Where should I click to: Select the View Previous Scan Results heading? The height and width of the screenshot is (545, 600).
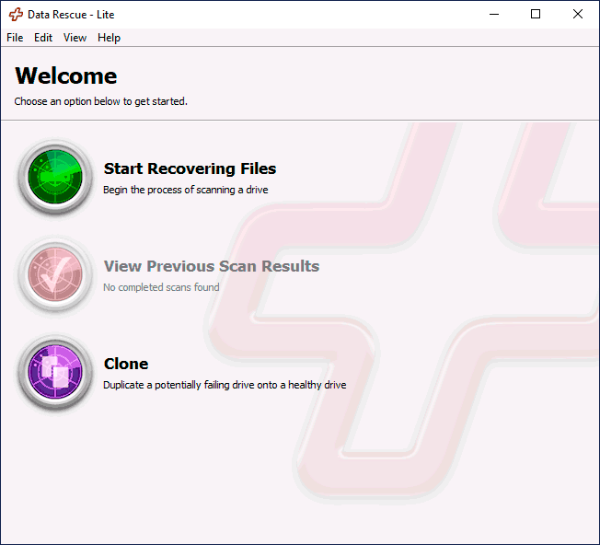211,266
